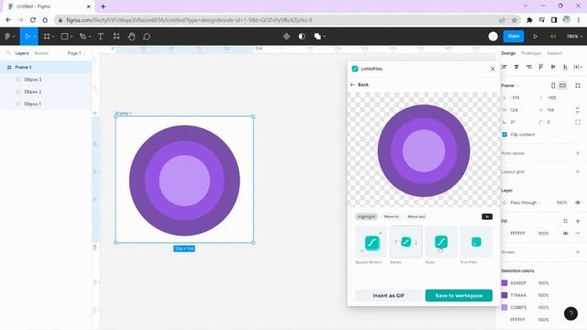This screenshot has height=330, width=587.
Task: Click the C08BF5 selection color swatch
Action: click(x=504, y=307)
